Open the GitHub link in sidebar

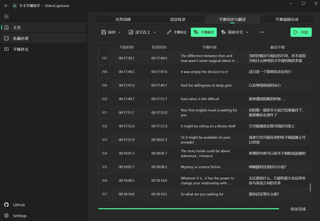click(x=19, y=205)
